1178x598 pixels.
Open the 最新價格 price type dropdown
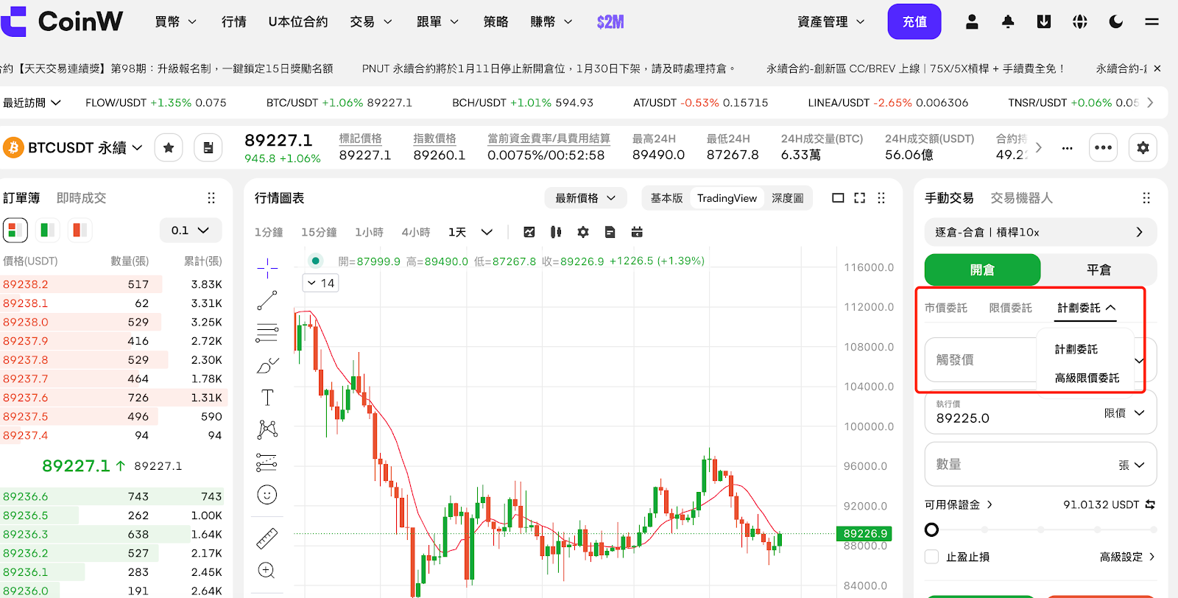585,198
